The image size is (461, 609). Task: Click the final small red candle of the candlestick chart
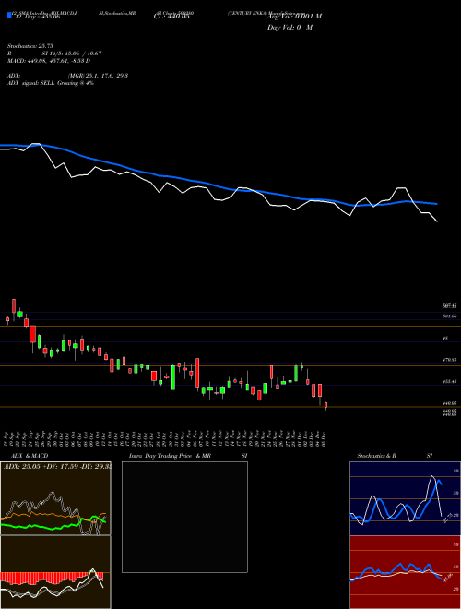tap(325, 406)
